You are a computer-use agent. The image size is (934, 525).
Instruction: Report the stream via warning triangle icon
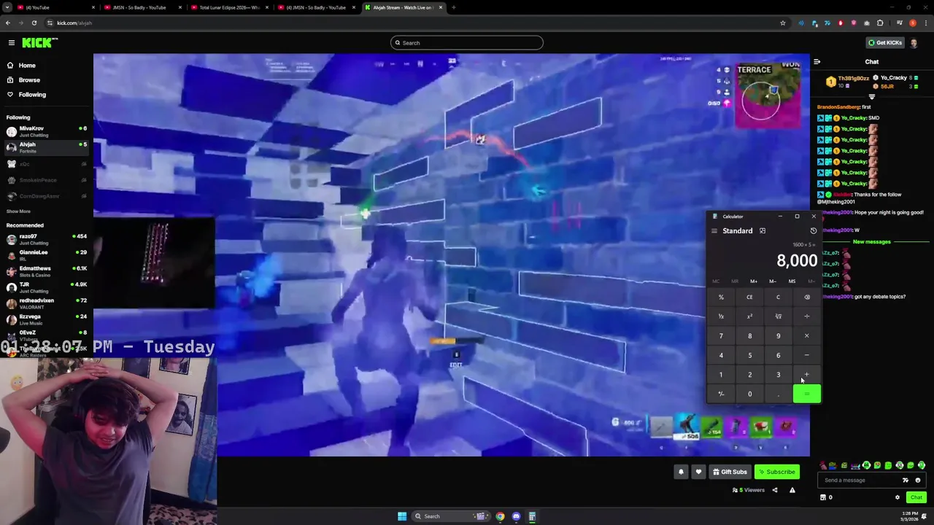792,490
